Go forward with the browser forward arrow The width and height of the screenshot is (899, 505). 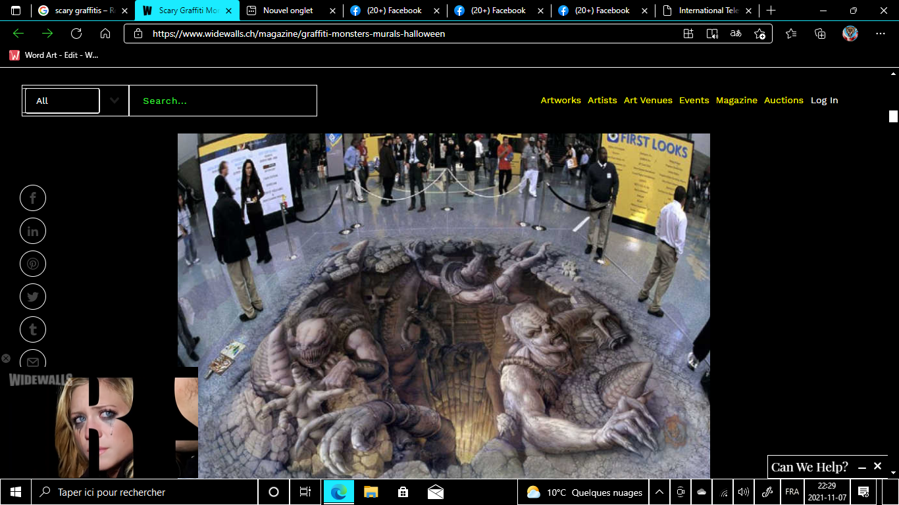tap(47, 34)
